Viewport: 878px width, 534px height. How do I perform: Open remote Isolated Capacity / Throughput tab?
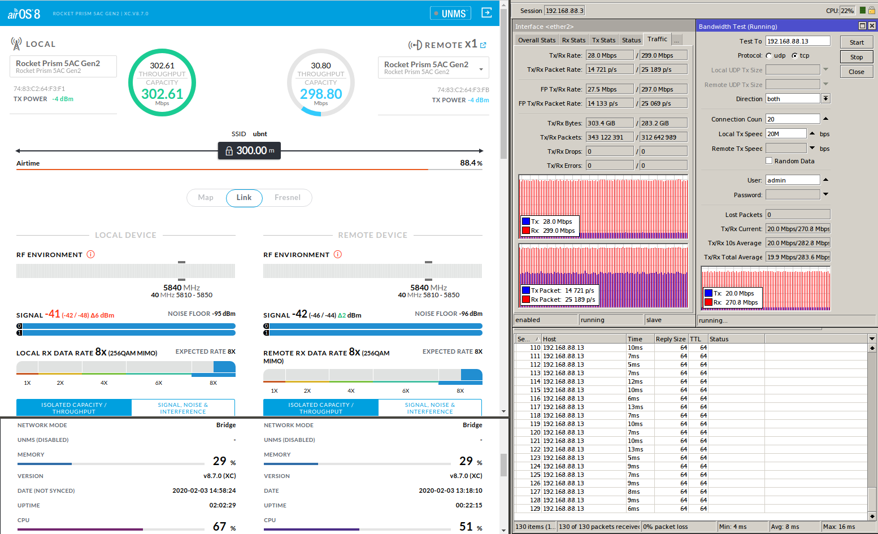321,408
